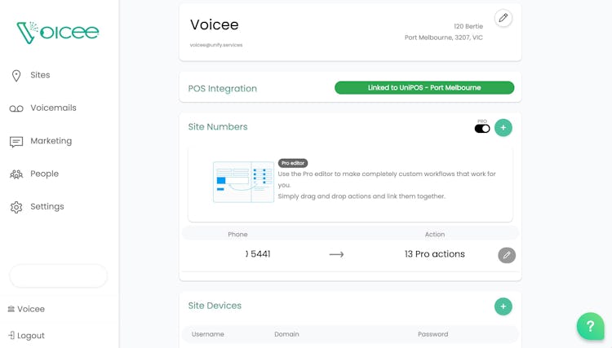612x348 pixels.
Task: Click the Voicee logo
Action: 57,33
